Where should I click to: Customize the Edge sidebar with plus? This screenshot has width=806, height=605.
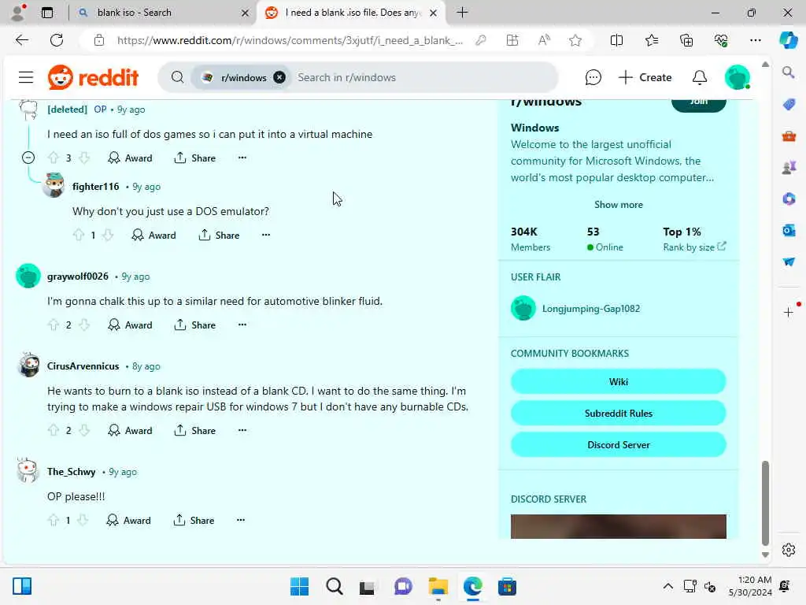[x=788, y=312]
